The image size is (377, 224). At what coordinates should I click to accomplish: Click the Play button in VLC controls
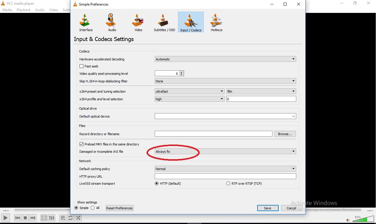(x=6, y=218)
